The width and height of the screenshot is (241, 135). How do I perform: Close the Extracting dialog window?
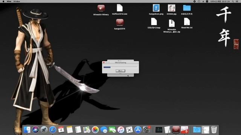(x=104, y=63)
